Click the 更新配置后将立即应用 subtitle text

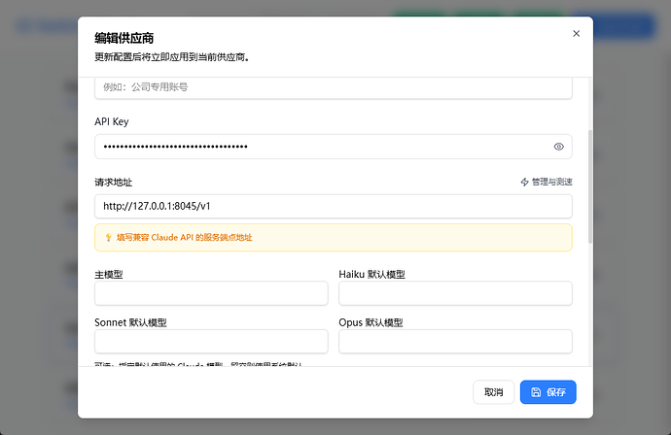171,57
